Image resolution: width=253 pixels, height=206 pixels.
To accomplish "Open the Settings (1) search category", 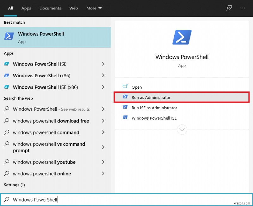I will click(14, 185).
